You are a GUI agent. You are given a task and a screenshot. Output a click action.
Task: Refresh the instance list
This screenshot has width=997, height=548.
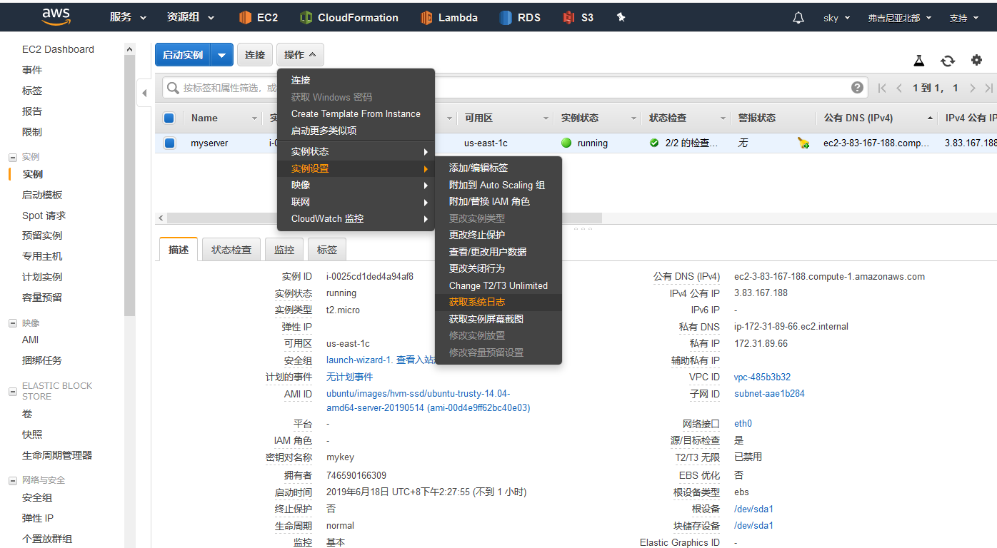click(x=948, y=61)
